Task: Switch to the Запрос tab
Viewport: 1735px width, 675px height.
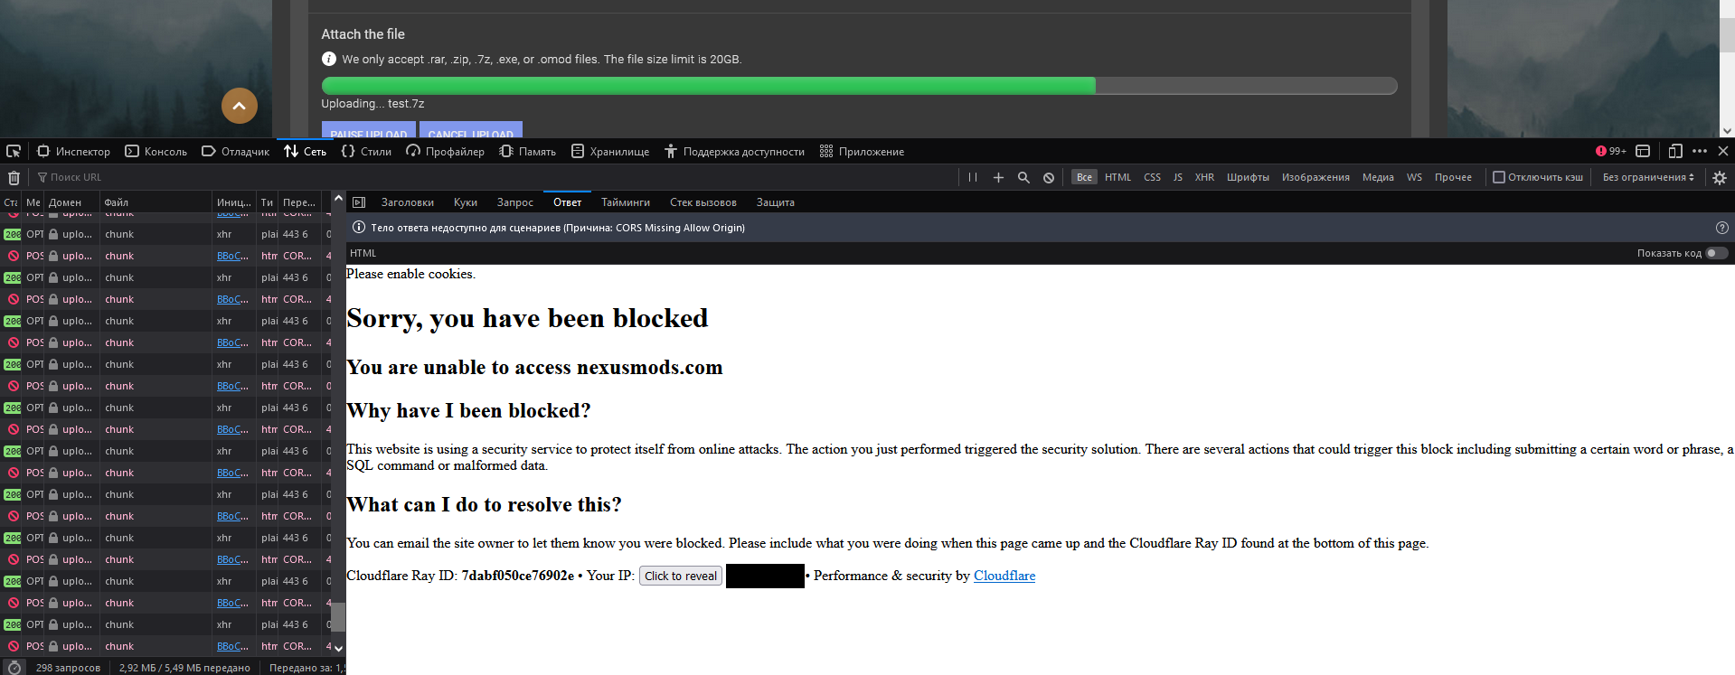Action: pyautogui.click(x=515, y=202)
